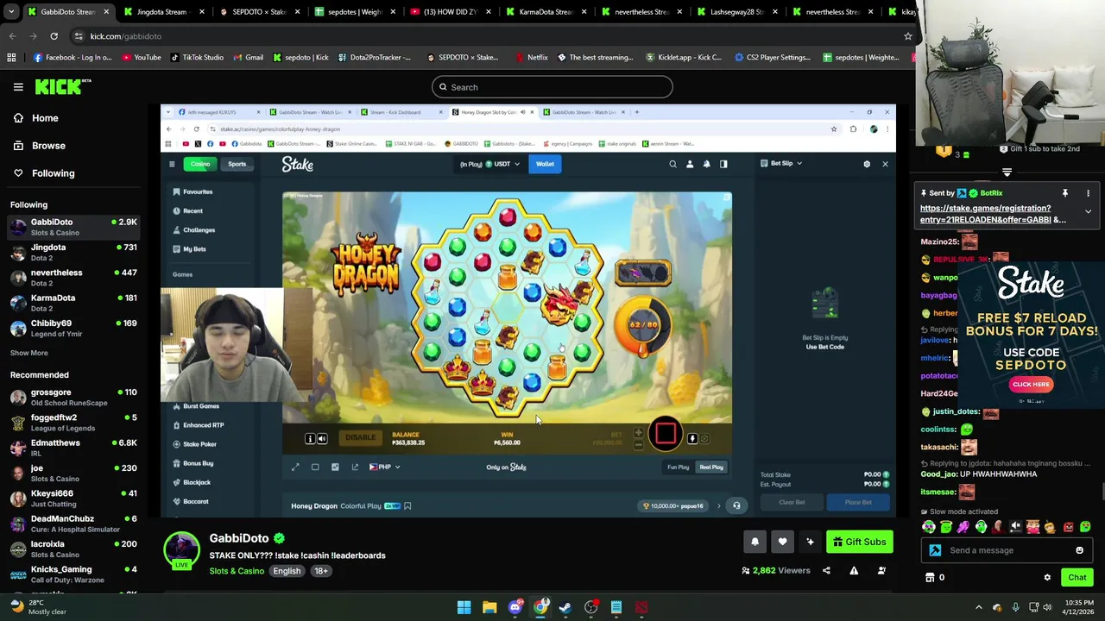The width and height of the screenshot is (1105, 621).
Task: Select the Real Play mode
Action: click(711, 467)
